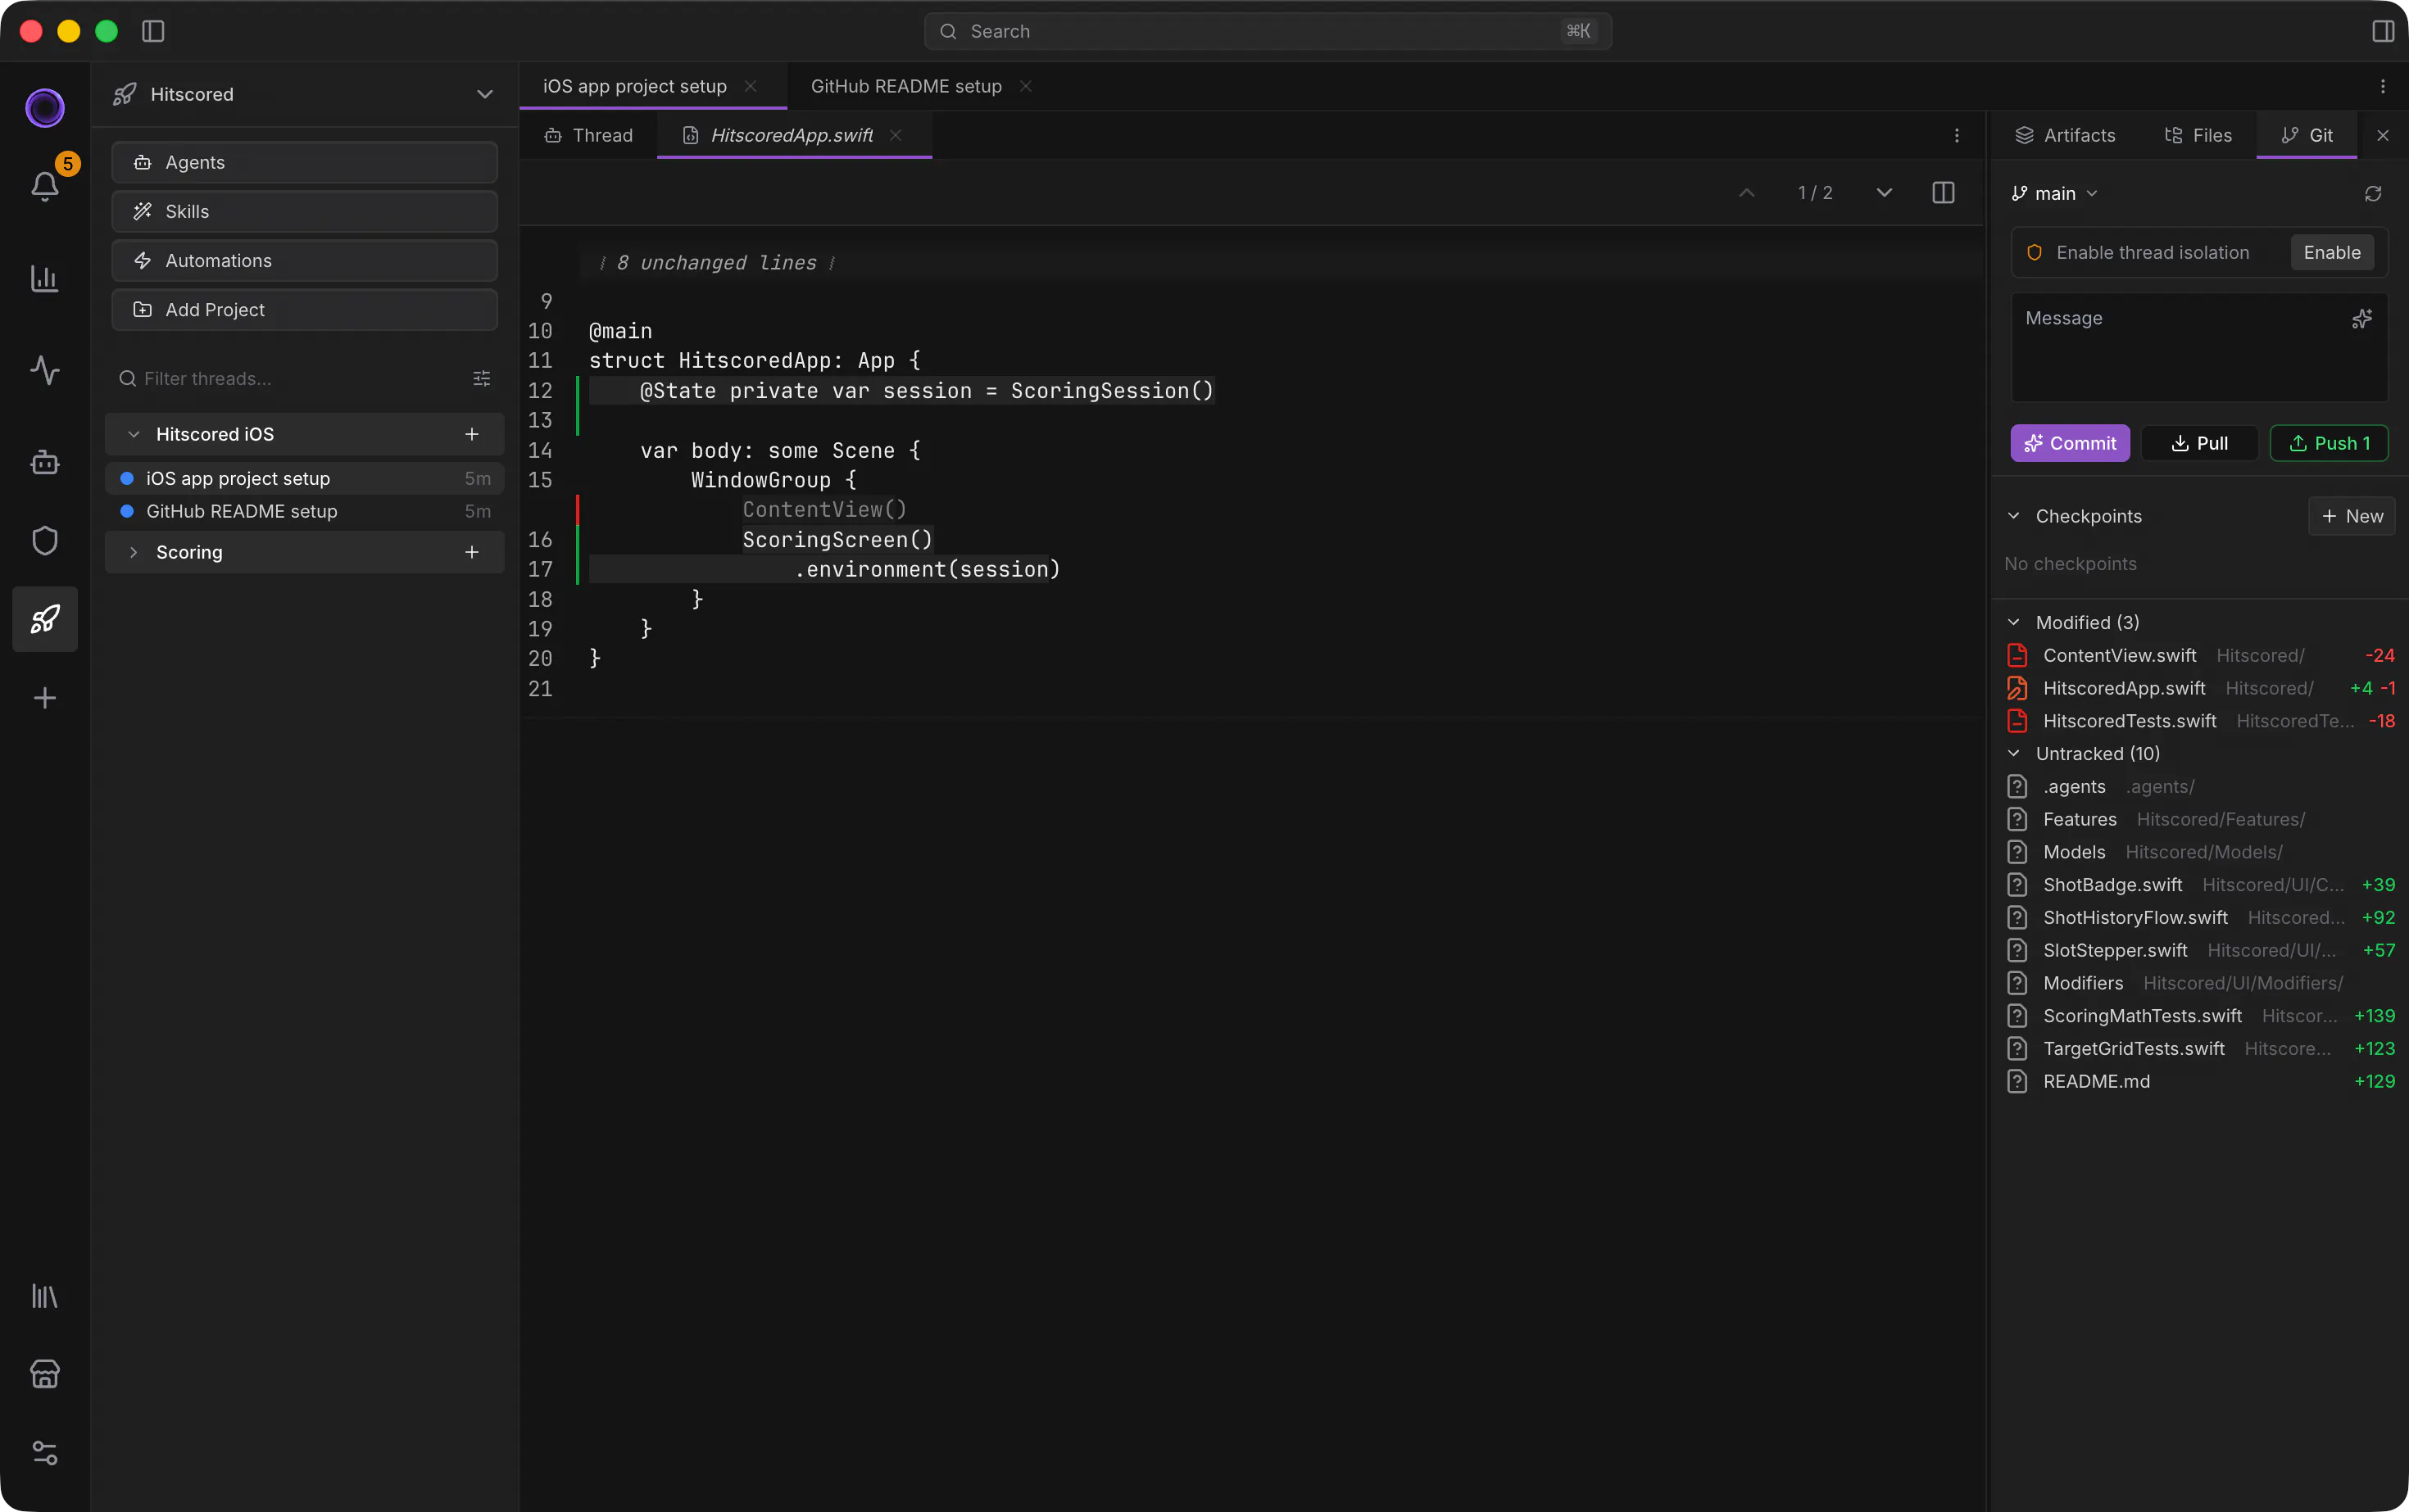Open iOS app project setup thread
The height and width of the screenshot is (1512, 2409).
click(304, 478)
